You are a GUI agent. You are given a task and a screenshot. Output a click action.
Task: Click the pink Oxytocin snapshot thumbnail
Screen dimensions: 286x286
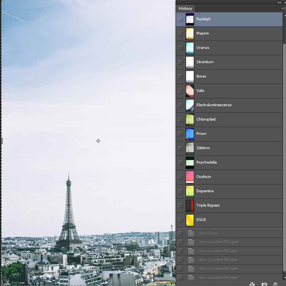(189, 177)
